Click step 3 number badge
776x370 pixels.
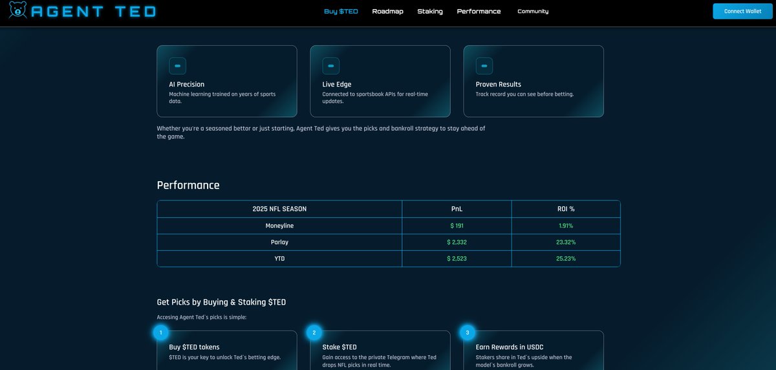(467, 332)
